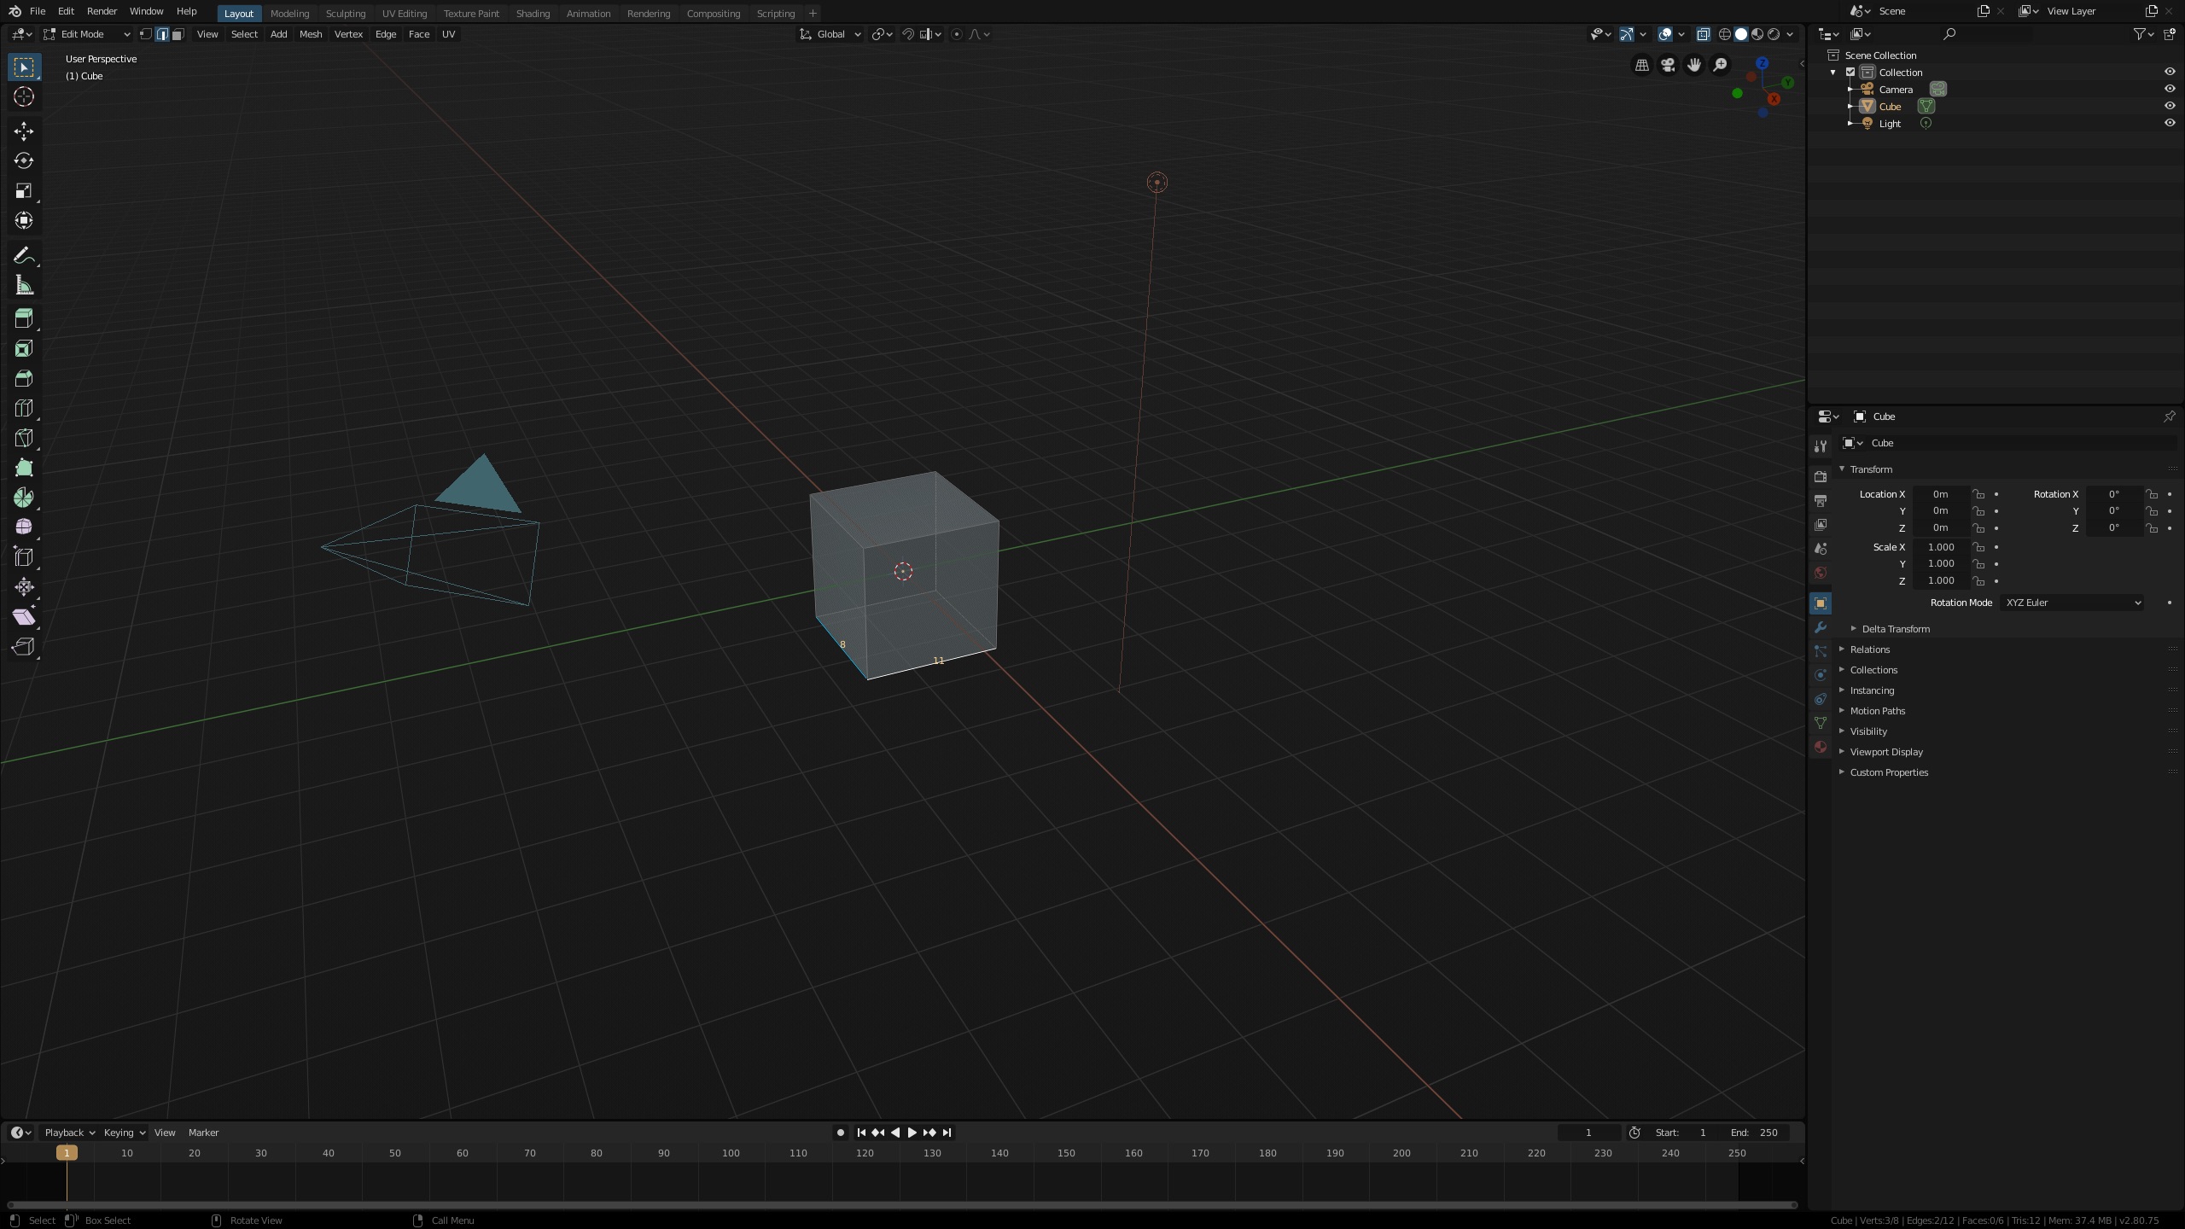Open the Edit Mode dropdown

[87, 34]
